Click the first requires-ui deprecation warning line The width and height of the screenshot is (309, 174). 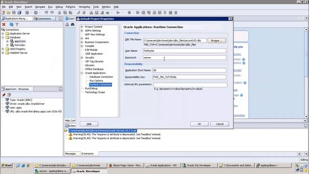[x=117, y=134]
